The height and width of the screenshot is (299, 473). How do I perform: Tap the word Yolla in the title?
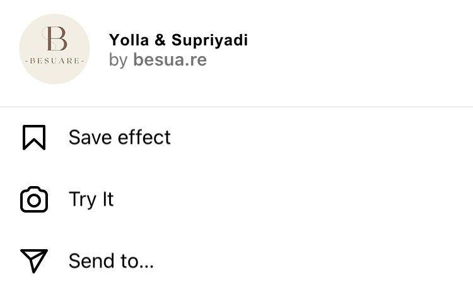129,40
